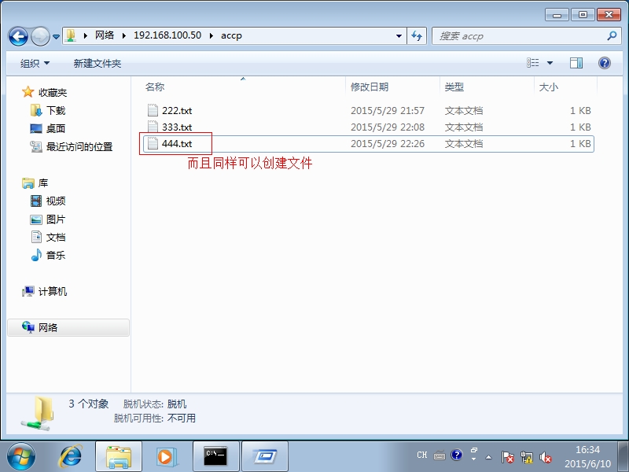Expand the arrow after 192.168.100.50 breadcrumb
The image size is (629, 472).
[x=211, y=35]
